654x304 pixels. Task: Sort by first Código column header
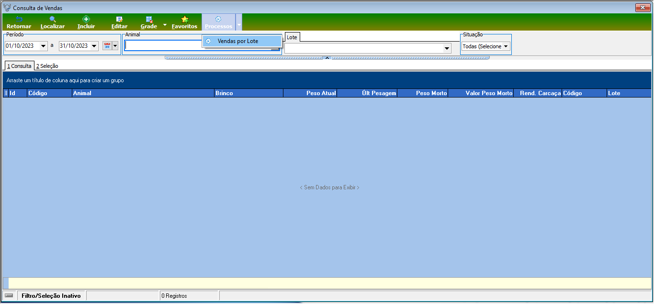(x=49, y=93)
